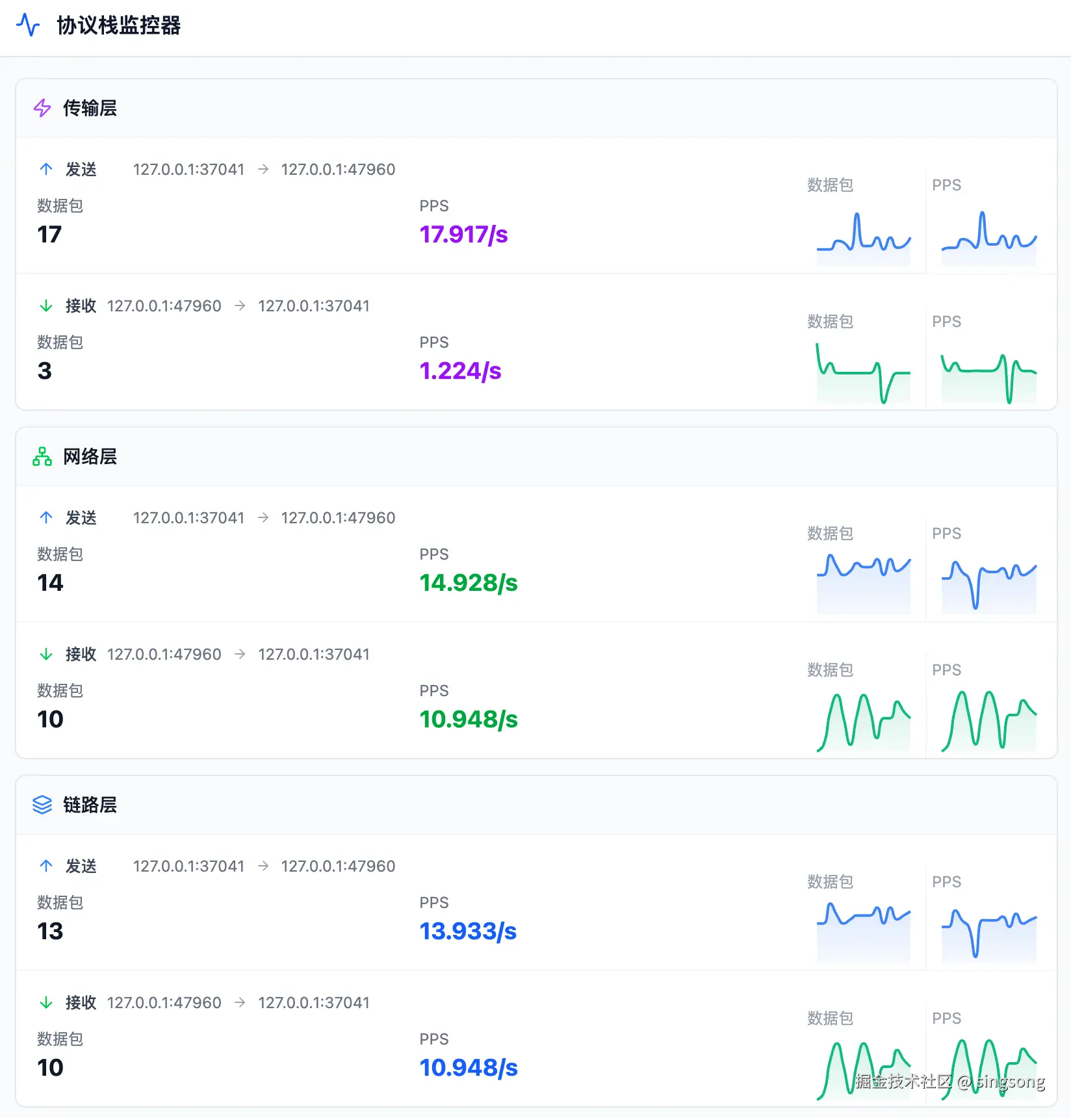Click the link layer 发送 up-arrow icon
The height and width of the screenshot is (1118, 1071).
pyautogui.click(x=46, y=866)
